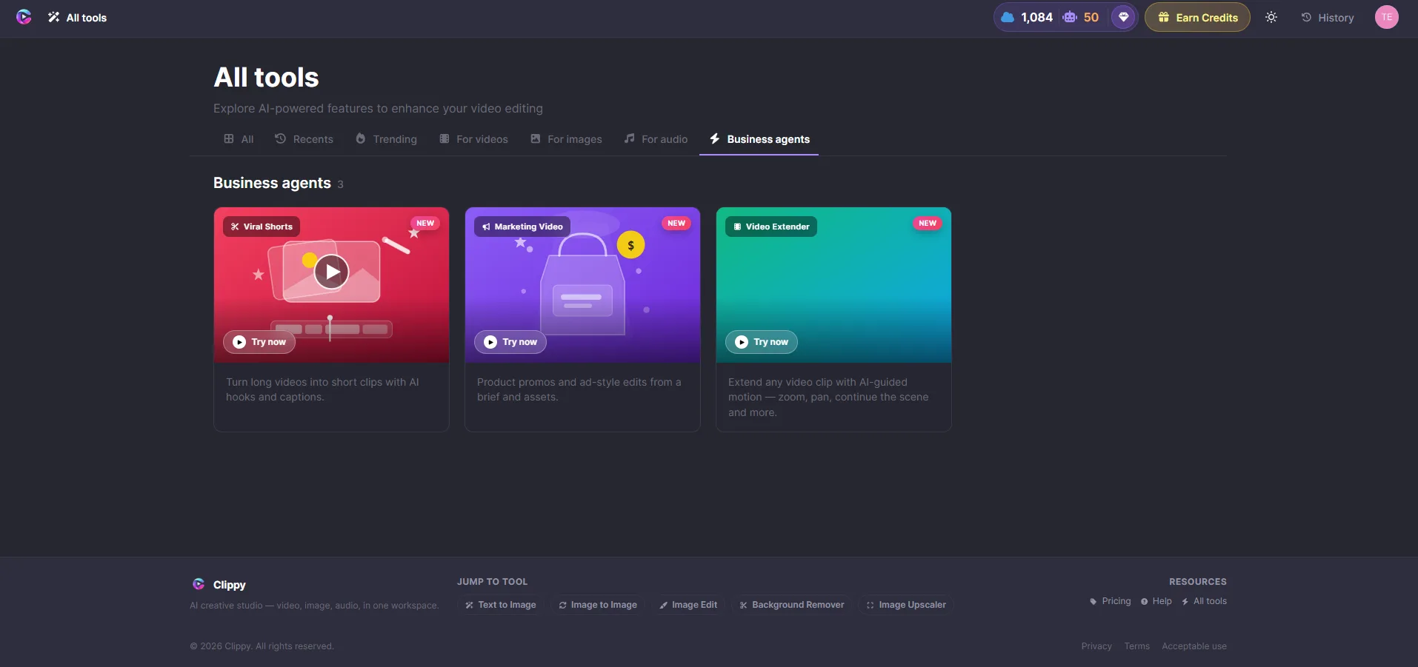Select the Business agents tab
The width and height of the screenshot is (1418, 667).
tap(759, 139)
